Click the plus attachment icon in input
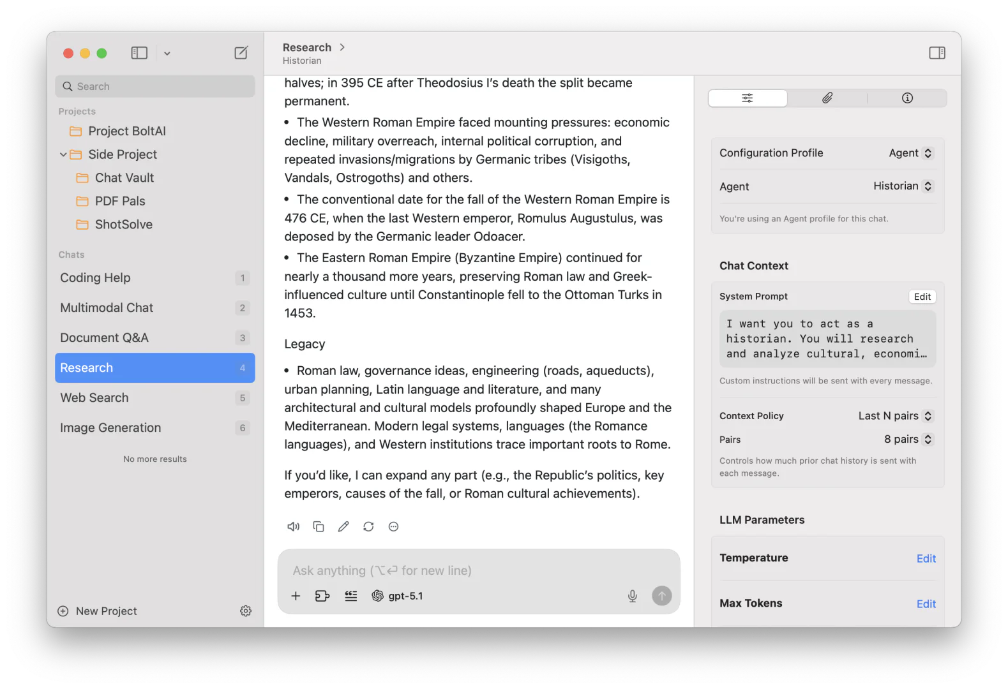Image resolution: width=1008 pixels, height=689 pixels. coord(296,596)
